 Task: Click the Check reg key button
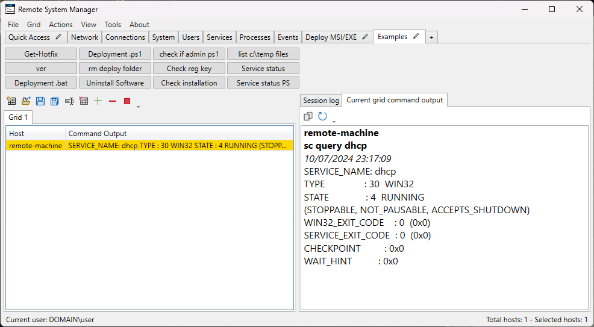coord(189,69)
